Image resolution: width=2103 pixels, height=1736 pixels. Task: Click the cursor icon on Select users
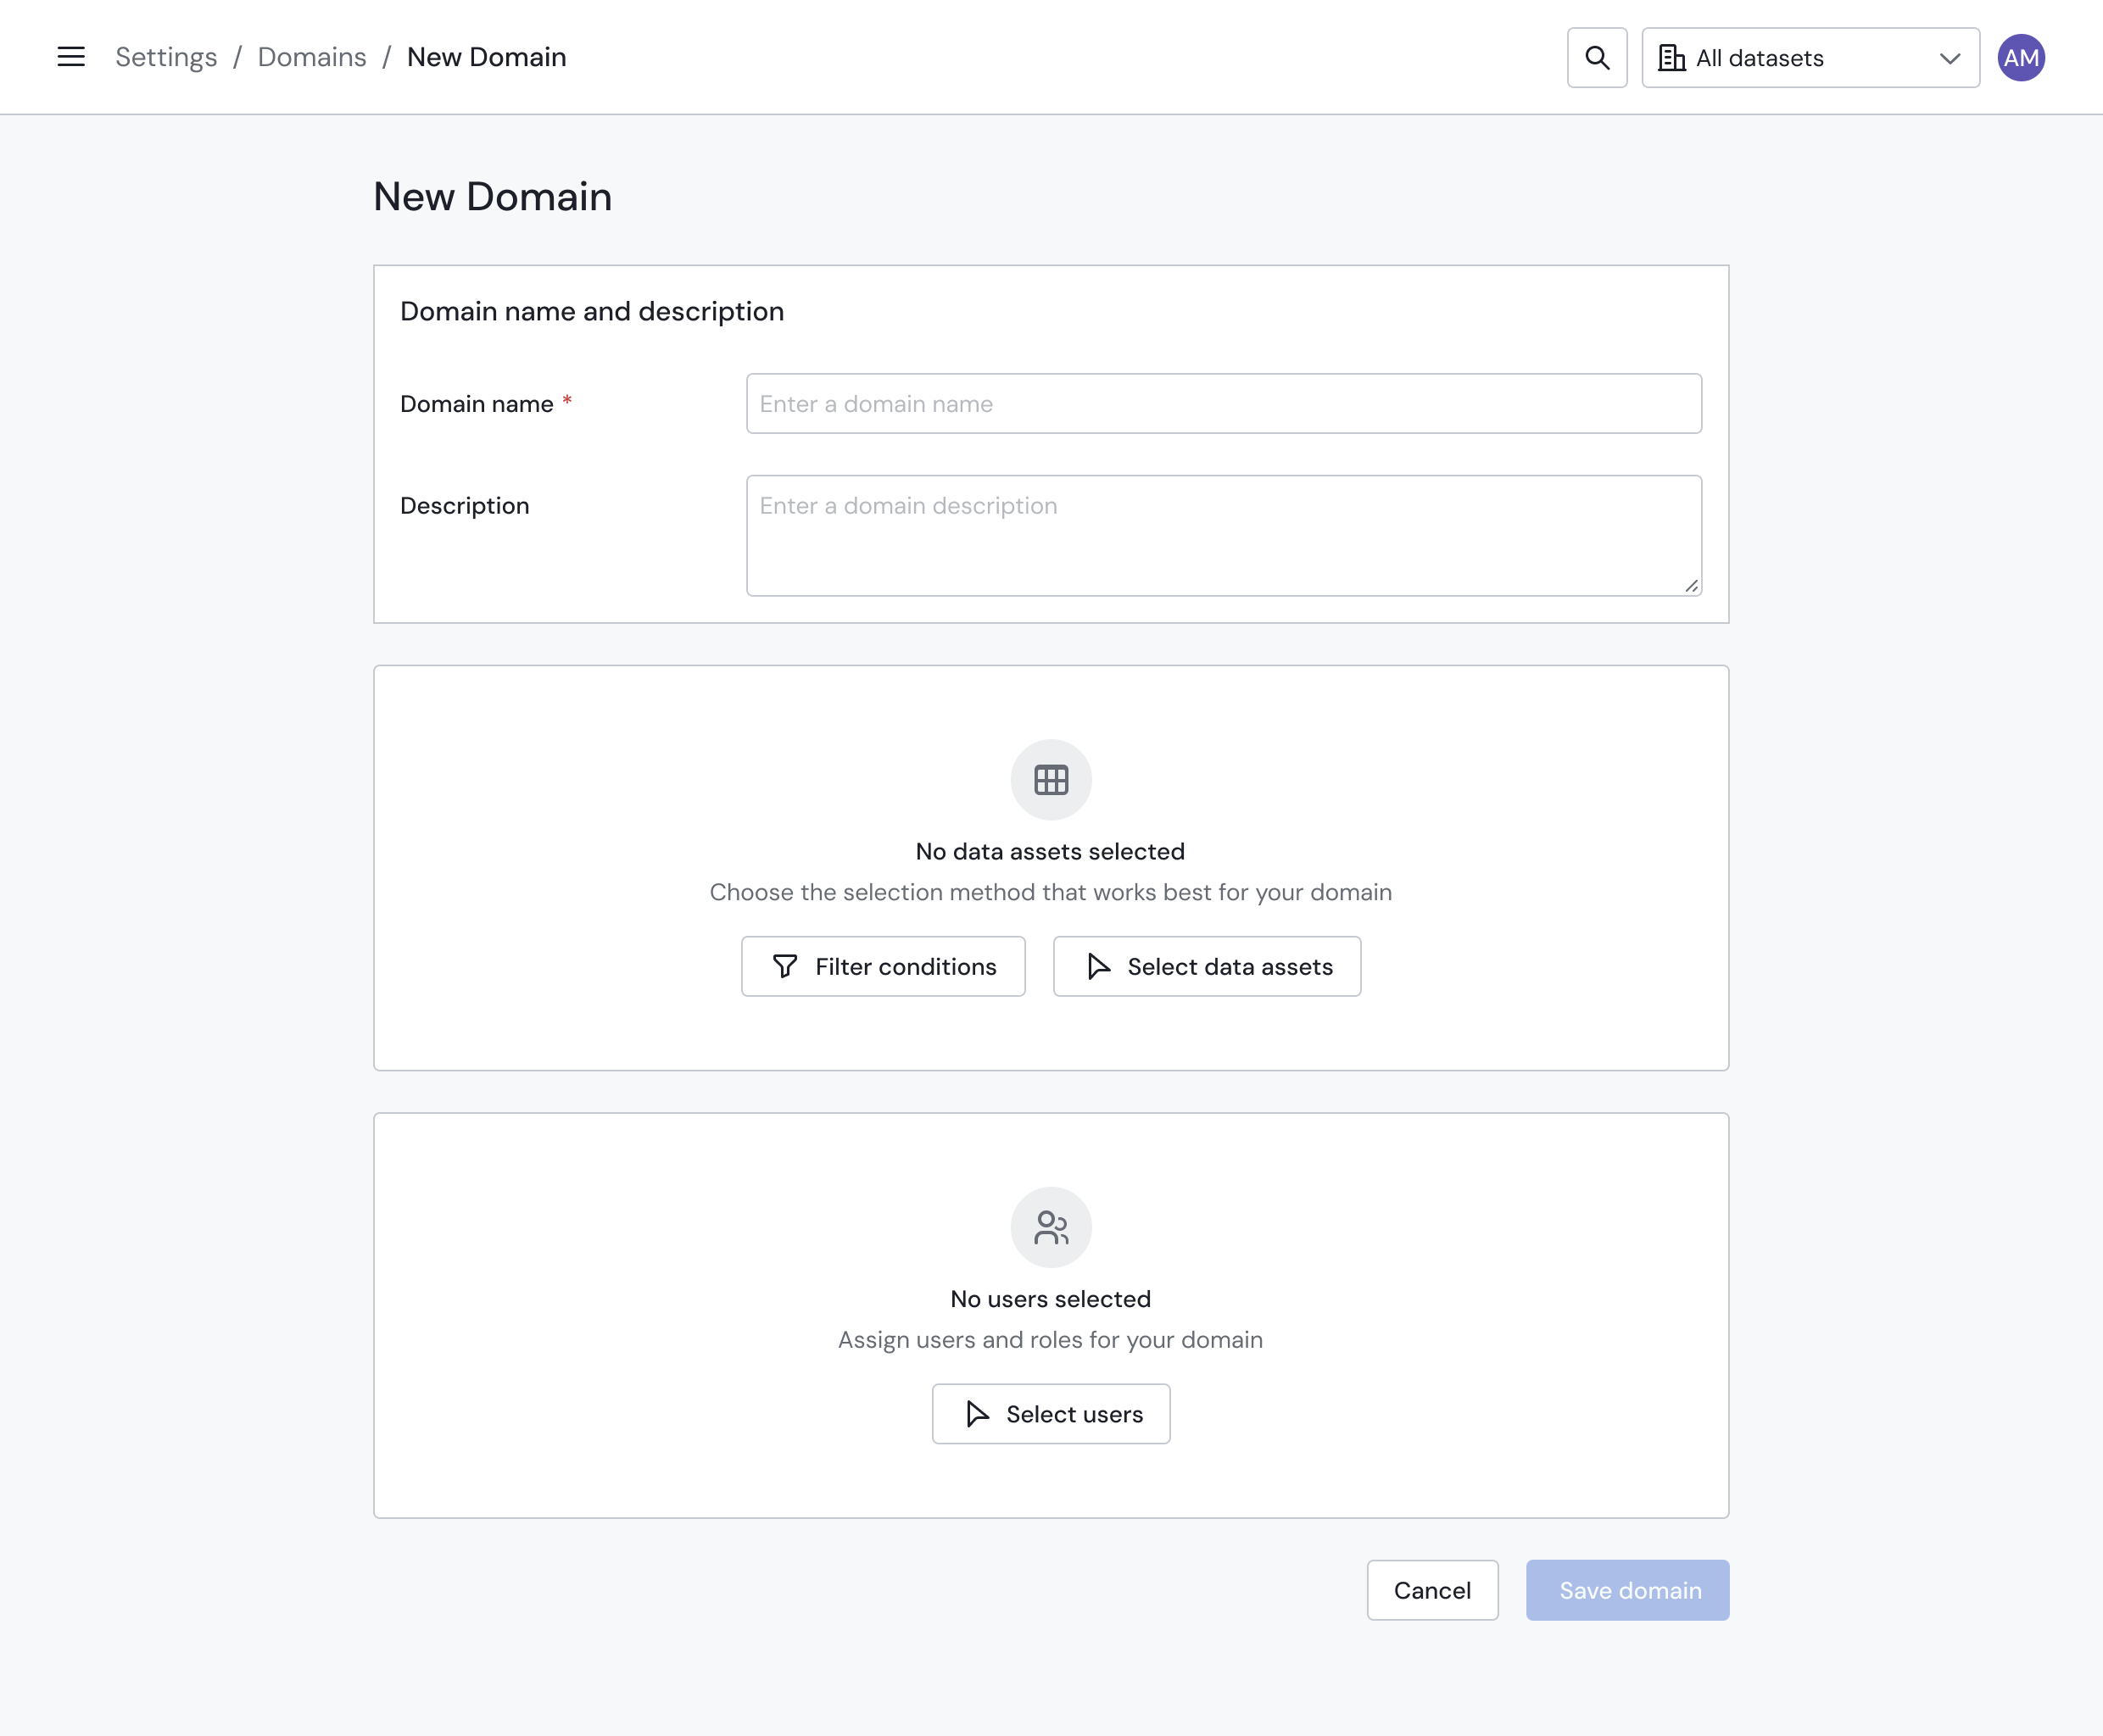(978, 1413)
